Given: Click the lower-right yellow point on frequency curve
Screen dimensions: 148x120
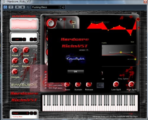Looking at the screenshot, I should 135,59.
